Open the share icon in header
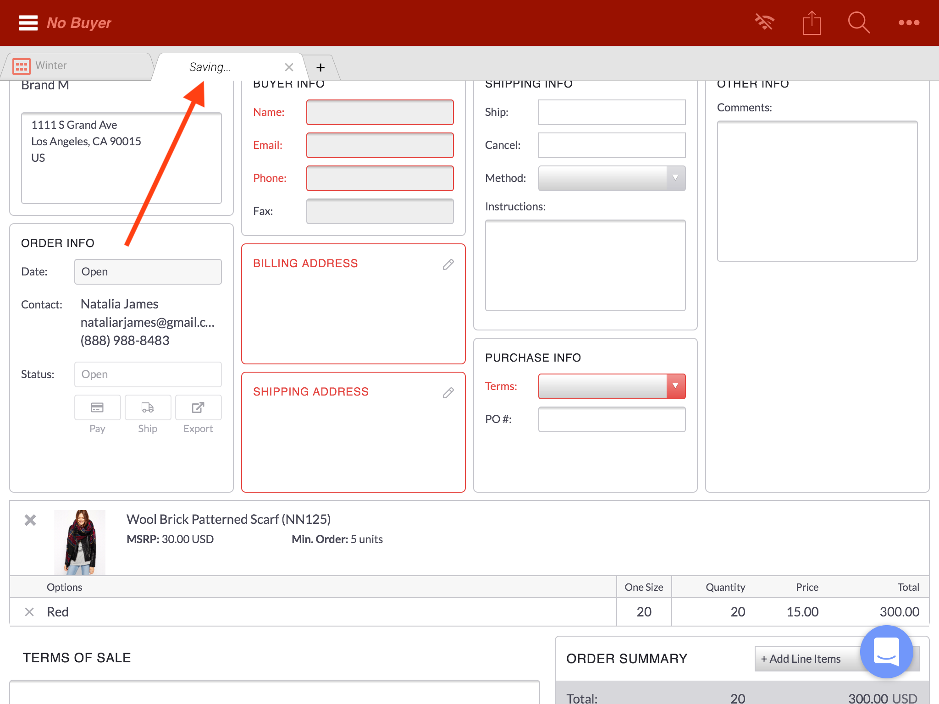The width and height of the screenshot is (939, 704). [812, 22]
